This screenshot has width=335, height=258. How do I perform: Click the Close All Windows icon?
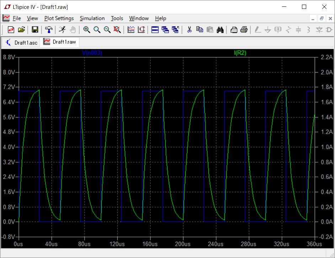click(x=175, y=30)
